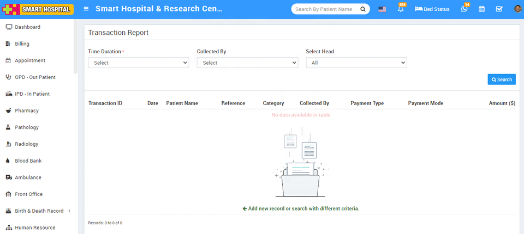Image resolution: width=524 pixels, height=234 pixels.
Task: Open the Collected By dropdown
Action: pos(247,63)
